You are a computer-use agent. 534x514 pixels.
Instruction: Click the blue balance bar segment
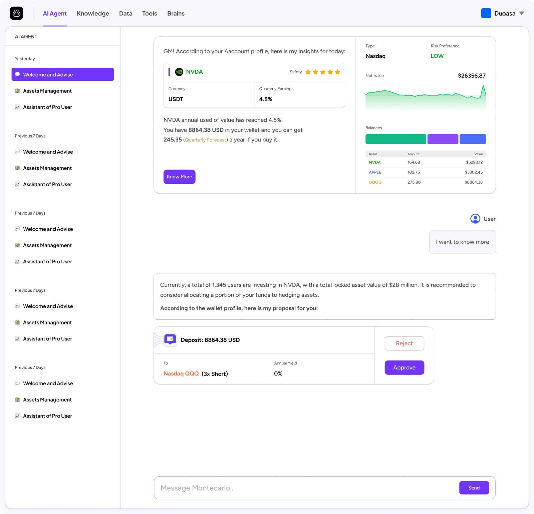point(473,139)
